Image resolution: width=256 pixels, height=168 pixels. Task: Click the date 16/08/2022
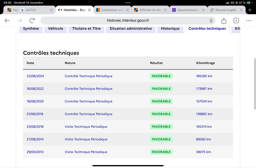pyautogui.click(x=35, y=89)
